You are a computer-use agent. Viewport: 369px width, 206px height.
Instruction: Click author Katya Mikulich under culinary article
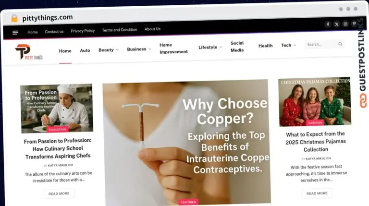pyautogui.click(x=61, y=165)
